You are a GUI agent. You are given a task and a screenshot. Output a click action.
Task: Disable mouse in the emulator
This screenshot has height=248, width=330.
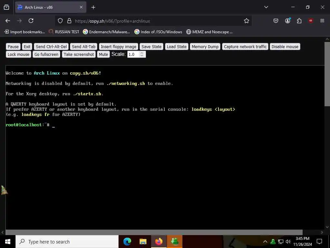click(x=285, y=46)
